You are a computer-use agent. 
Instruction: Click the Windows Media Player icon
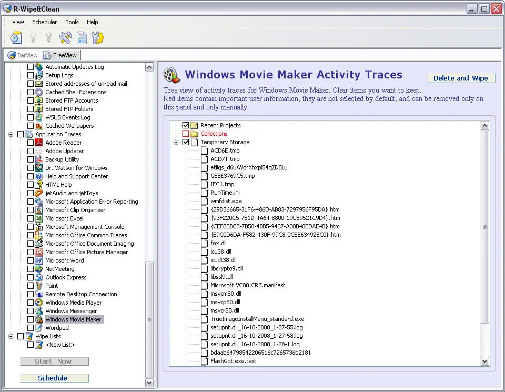coord(39,303)
